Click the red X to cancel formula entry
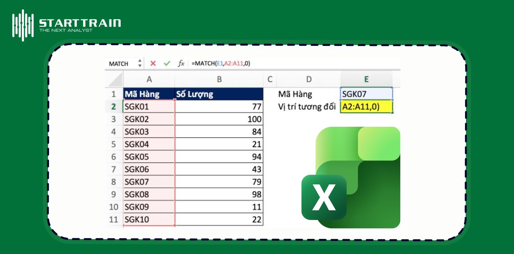Image resolution: width=514 pixels, height=254 pixels. pos(153,63)
